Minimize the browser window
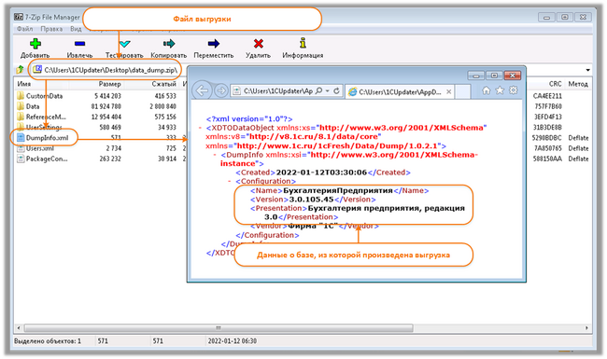 click(x=475, y=76)
